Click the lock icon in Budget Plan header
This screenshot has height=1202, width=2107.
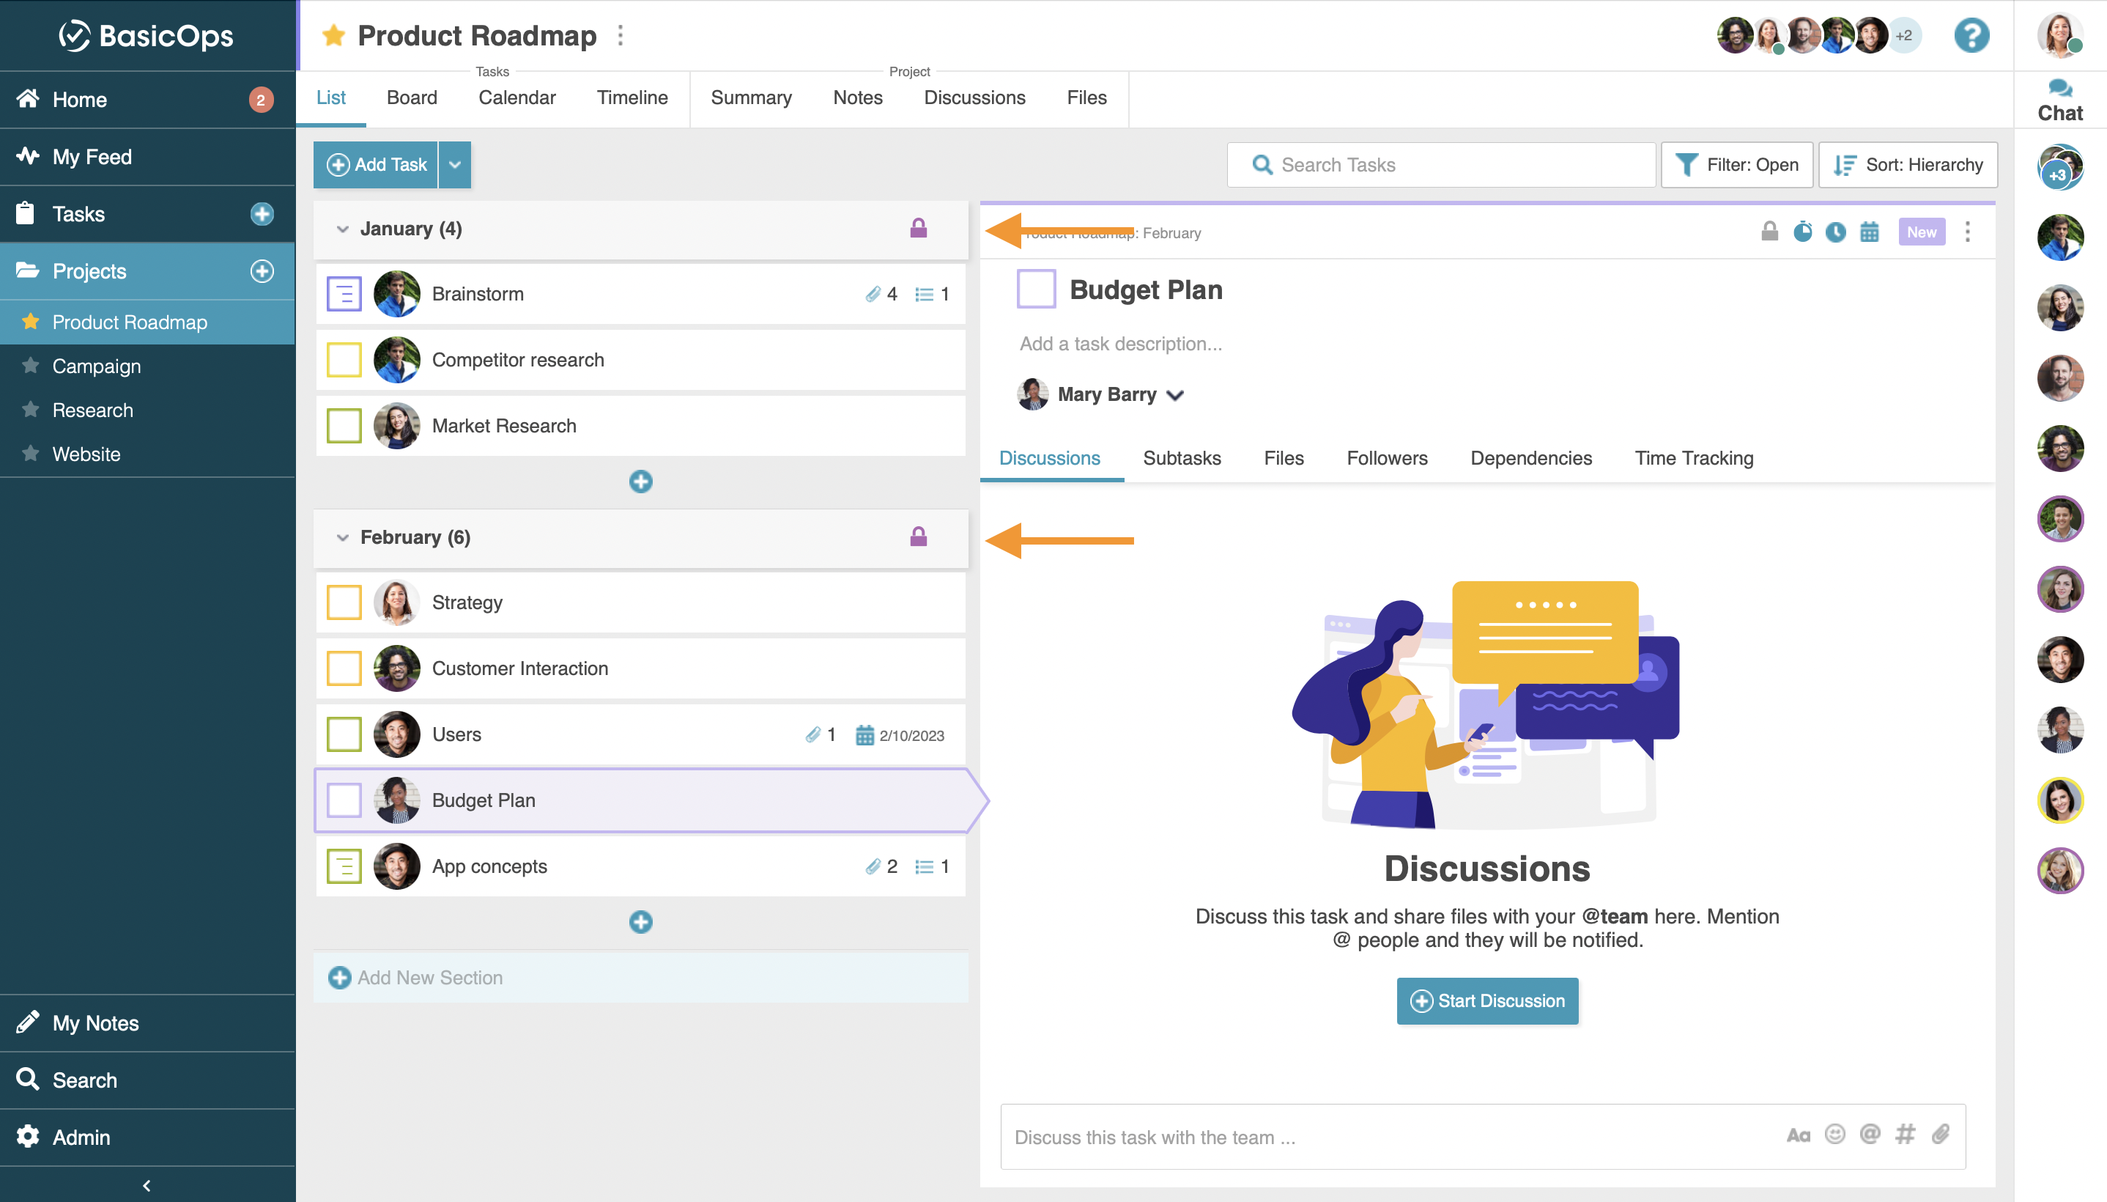click(x=1769, y=231)
